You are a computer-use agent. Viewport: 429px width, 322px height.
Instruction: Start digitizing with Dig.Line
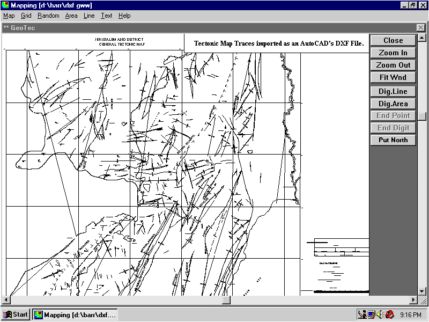coord(393,91)
